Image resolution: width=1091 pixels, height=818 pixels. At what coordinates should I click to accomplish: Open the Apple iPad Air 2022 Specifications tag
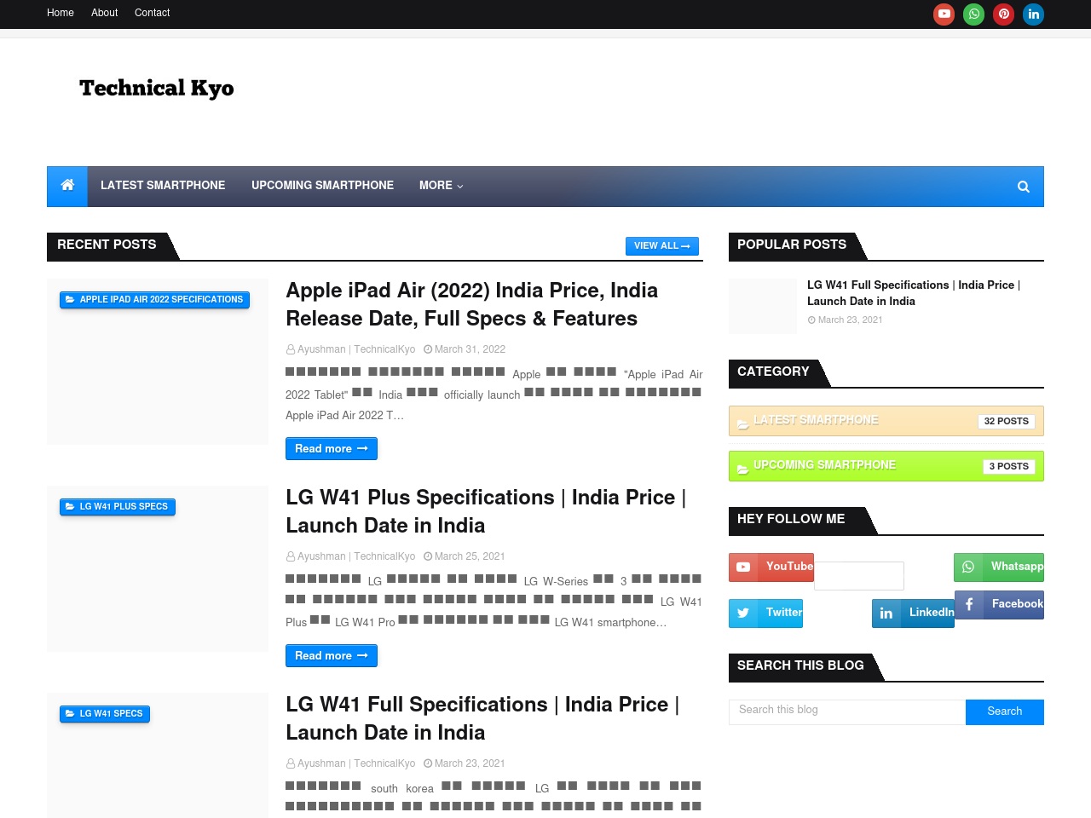(x=154, y=300)
